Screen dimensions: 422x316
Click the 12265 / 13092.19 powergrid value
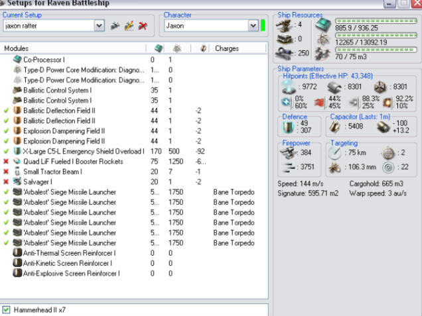[x=361, y=42]
